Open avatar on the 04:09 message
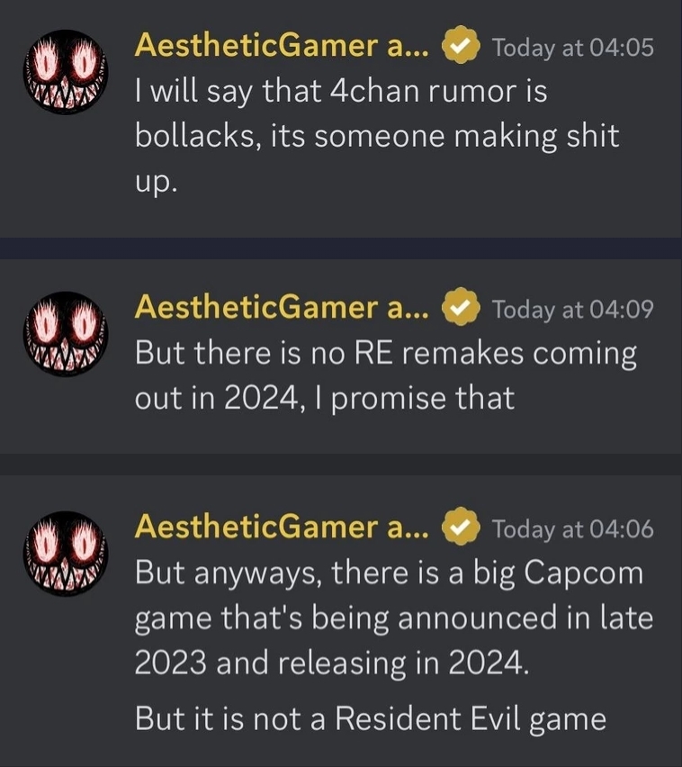This screenshot has width=682, height=767. coord(63,333)
